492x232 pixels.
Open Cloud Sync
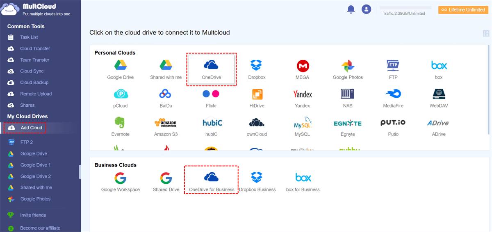pyautogui.click(x=32, y=71)
